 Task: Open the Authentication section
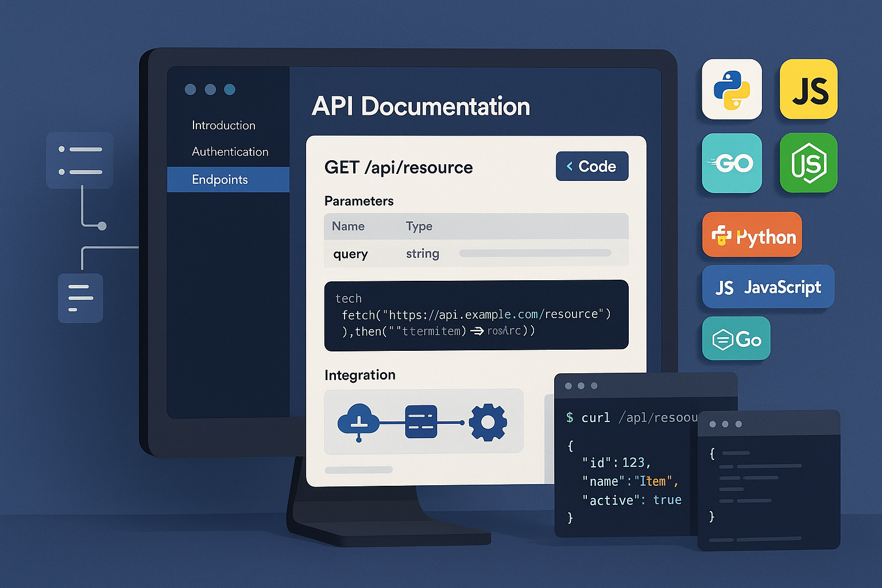click(x=230, y=152)
